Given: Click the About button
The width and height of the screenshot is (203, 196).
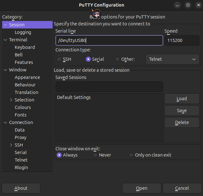Looking at the screenshot, I should coord(21,188).
